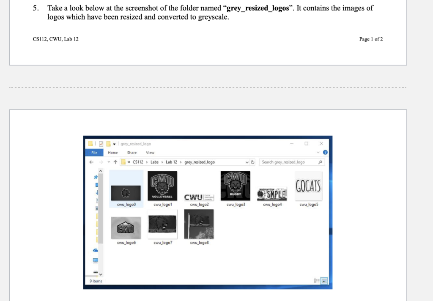Toggle the checkbox icon on quick access toolbar
This screenshot has height=301, width=433.
pyautogui.click(x=101, y=144)
